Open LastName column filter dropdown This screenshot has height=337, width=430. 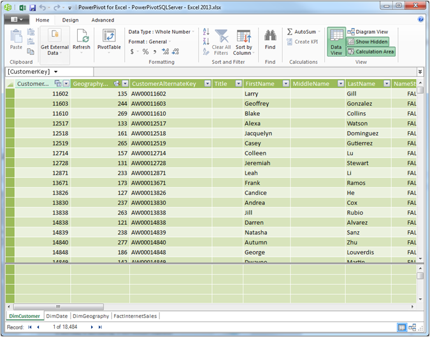[387, 83]
